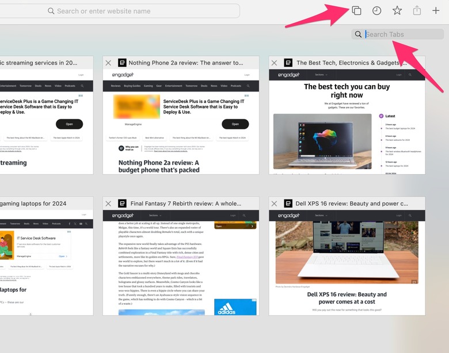449x353 pixels.
Task: Click the engadget logo in the Final Fantasy tab
Action: 123,216
